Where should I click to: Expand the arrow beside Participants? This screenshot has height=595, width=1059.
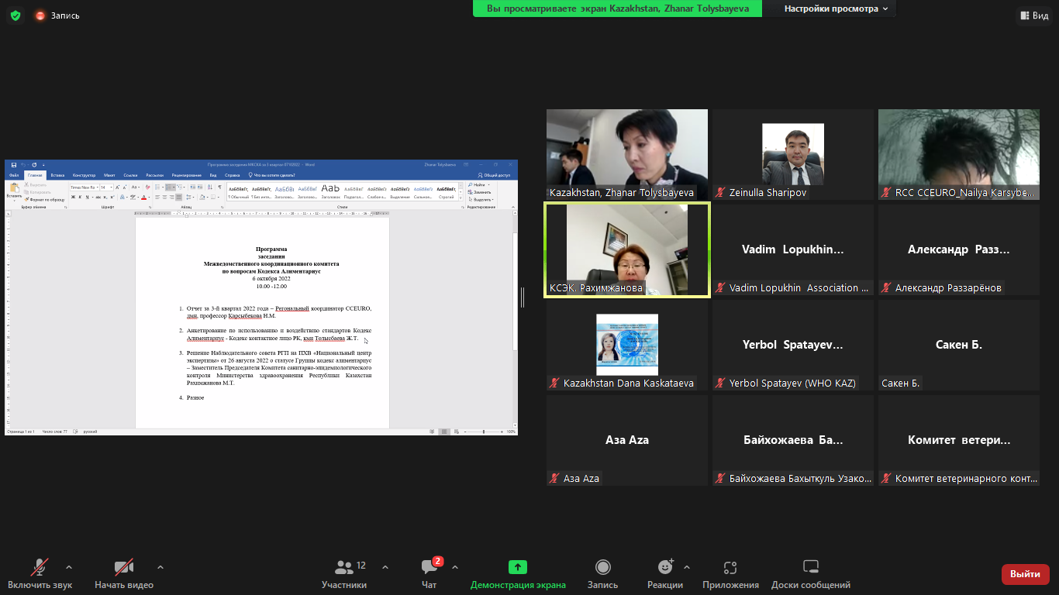pyautogui.click(x=385, y=566)
